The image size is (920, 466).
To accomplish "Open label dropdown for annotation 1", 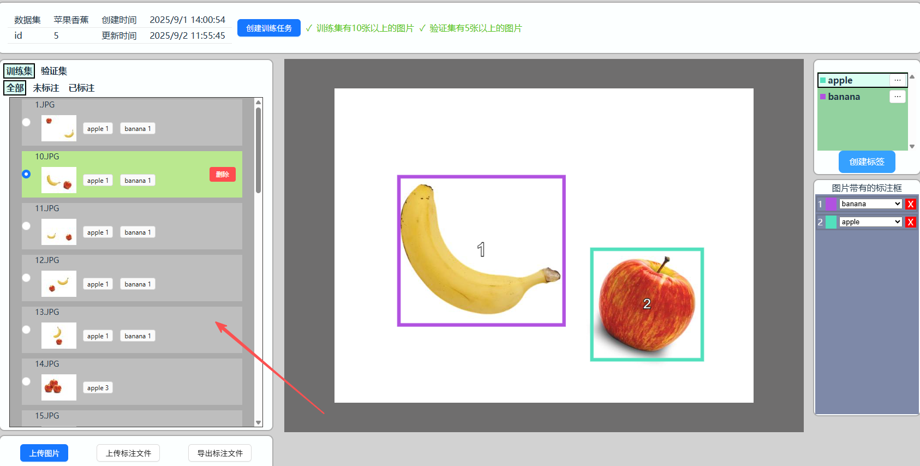I will click(x=870, y=204).
